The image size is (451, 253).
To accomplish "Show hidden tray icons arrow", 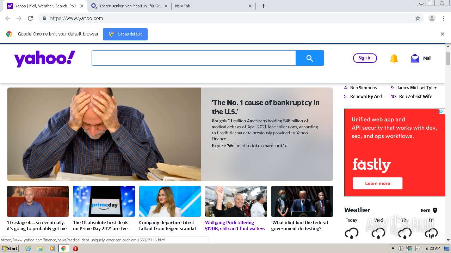I will 393,248.
